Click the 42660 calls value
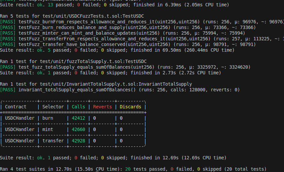This screenshot has width=284, height=172. pos(78,129)
